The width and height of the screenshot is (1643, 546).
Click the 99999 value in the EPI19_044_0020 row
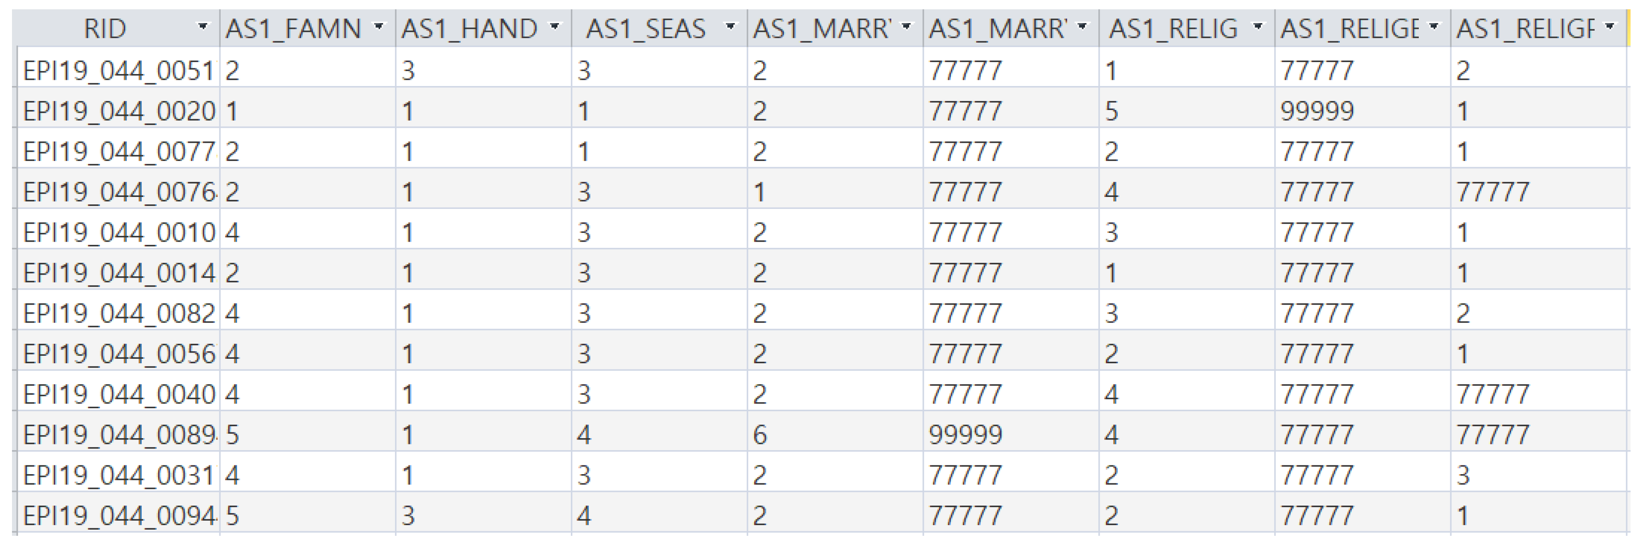tap(1316, 111)
